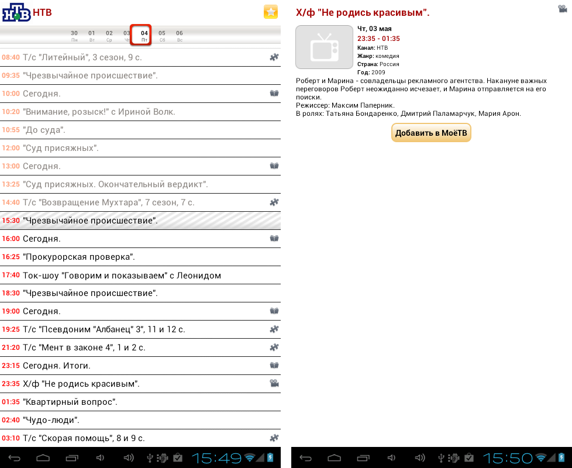
Task: Tap the Home button on details screen
Action: click(x=334, y=458)
